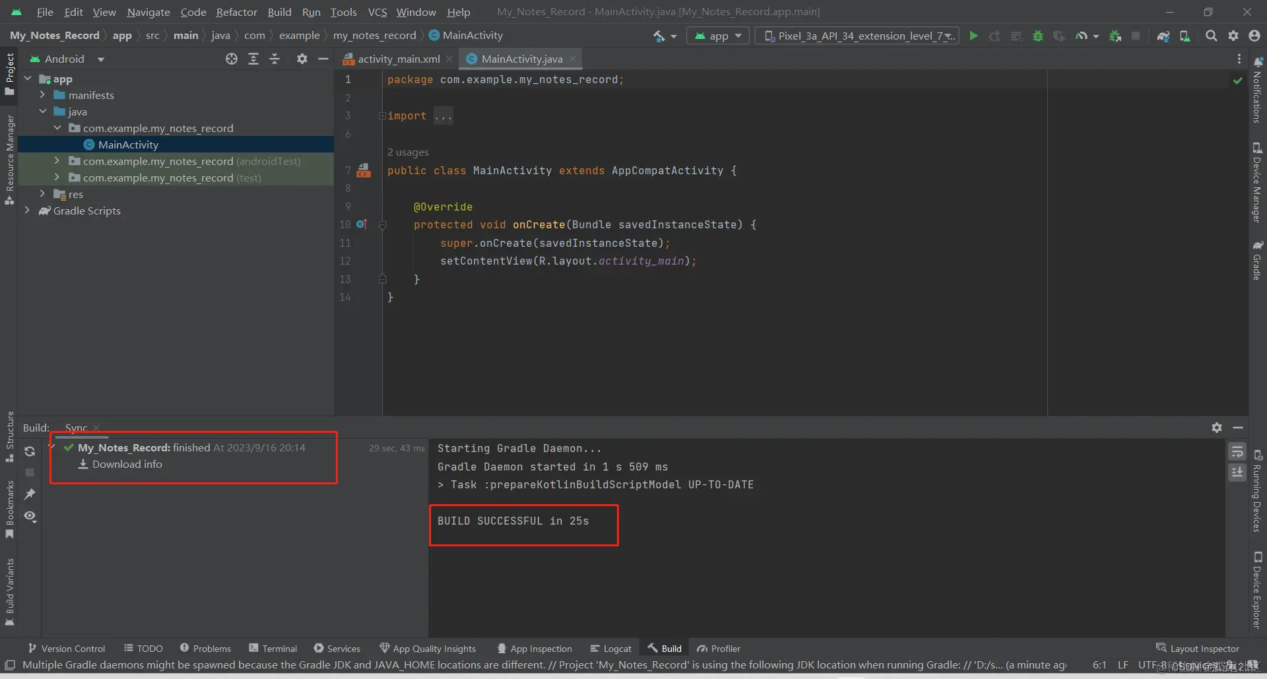The width and height of the screenshot is (1267, 679).
Task: Open the Refactor menu
Action: coord(236,12)
